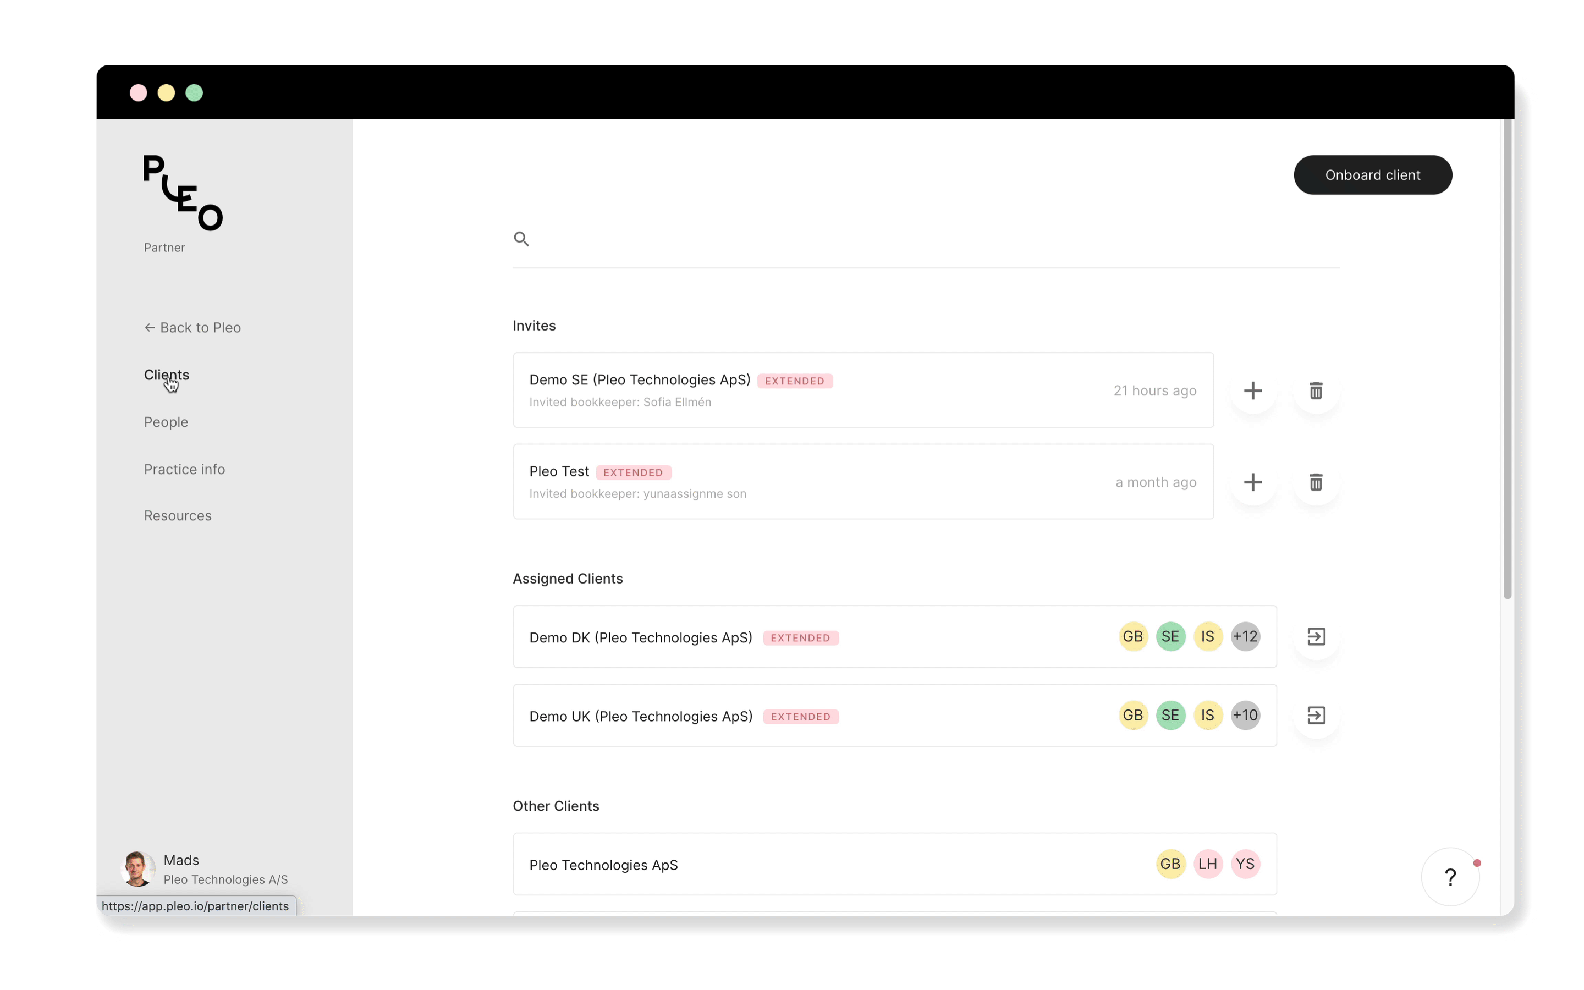
Task: Click the +12 members indicator on Demo DK
Action: point(1244,635)
